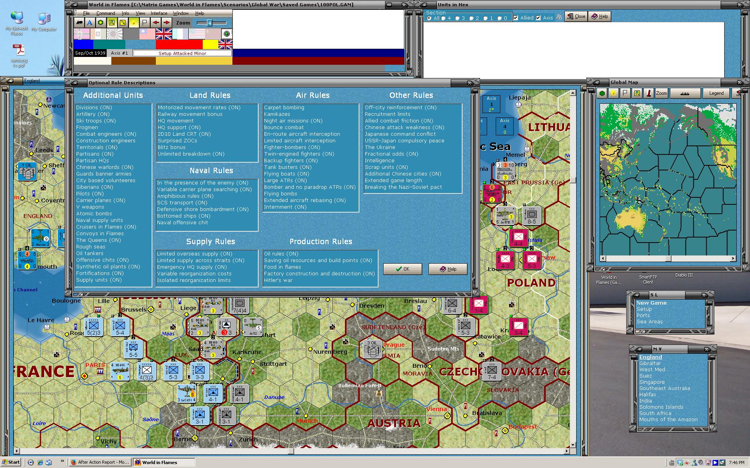This screenshot has width=750, height=468.
Task: Select the Japanese rising sun flag
Action: [x=114, y=34]
